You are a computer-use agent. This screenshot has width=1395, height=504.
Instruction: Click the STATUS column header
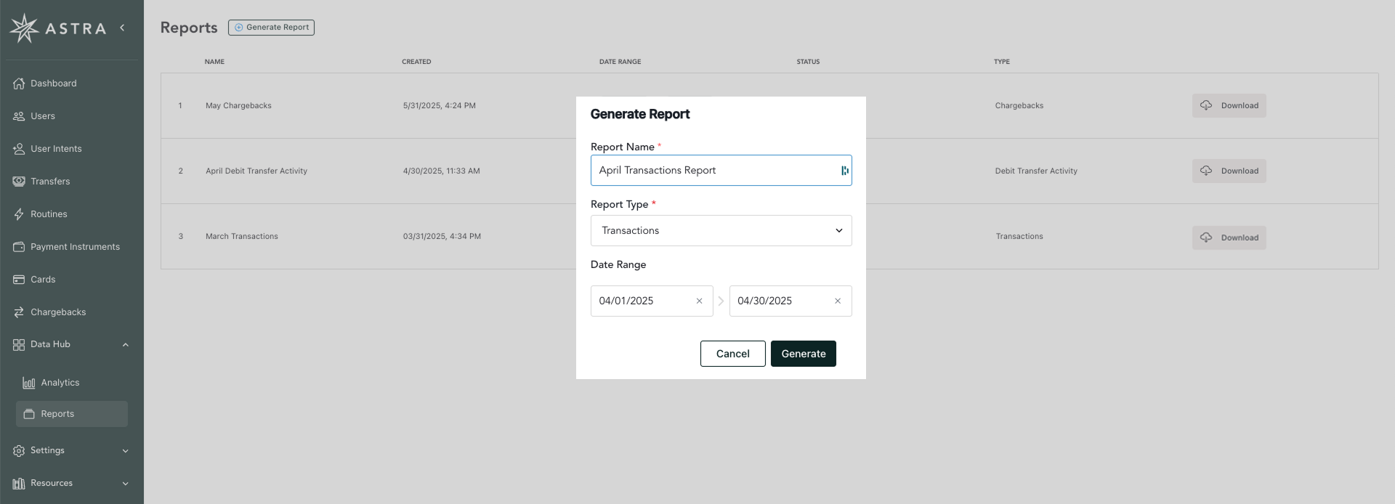(x=808, y=62)
